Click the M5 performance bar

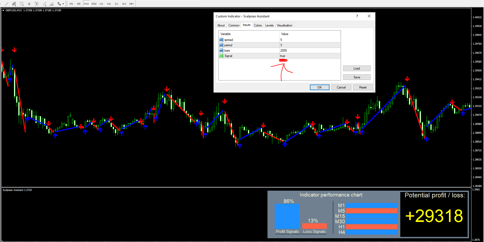(372, 211)
